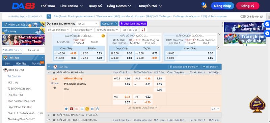270x123 pixels.
Task: Expand Các loại cược Châu Á khác
Action: tap(142, 108)
